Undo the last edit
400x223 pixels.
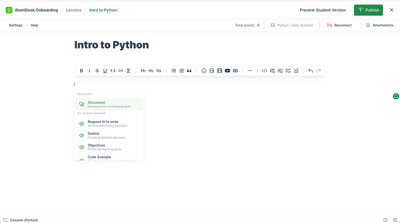[x=311, y=71]
